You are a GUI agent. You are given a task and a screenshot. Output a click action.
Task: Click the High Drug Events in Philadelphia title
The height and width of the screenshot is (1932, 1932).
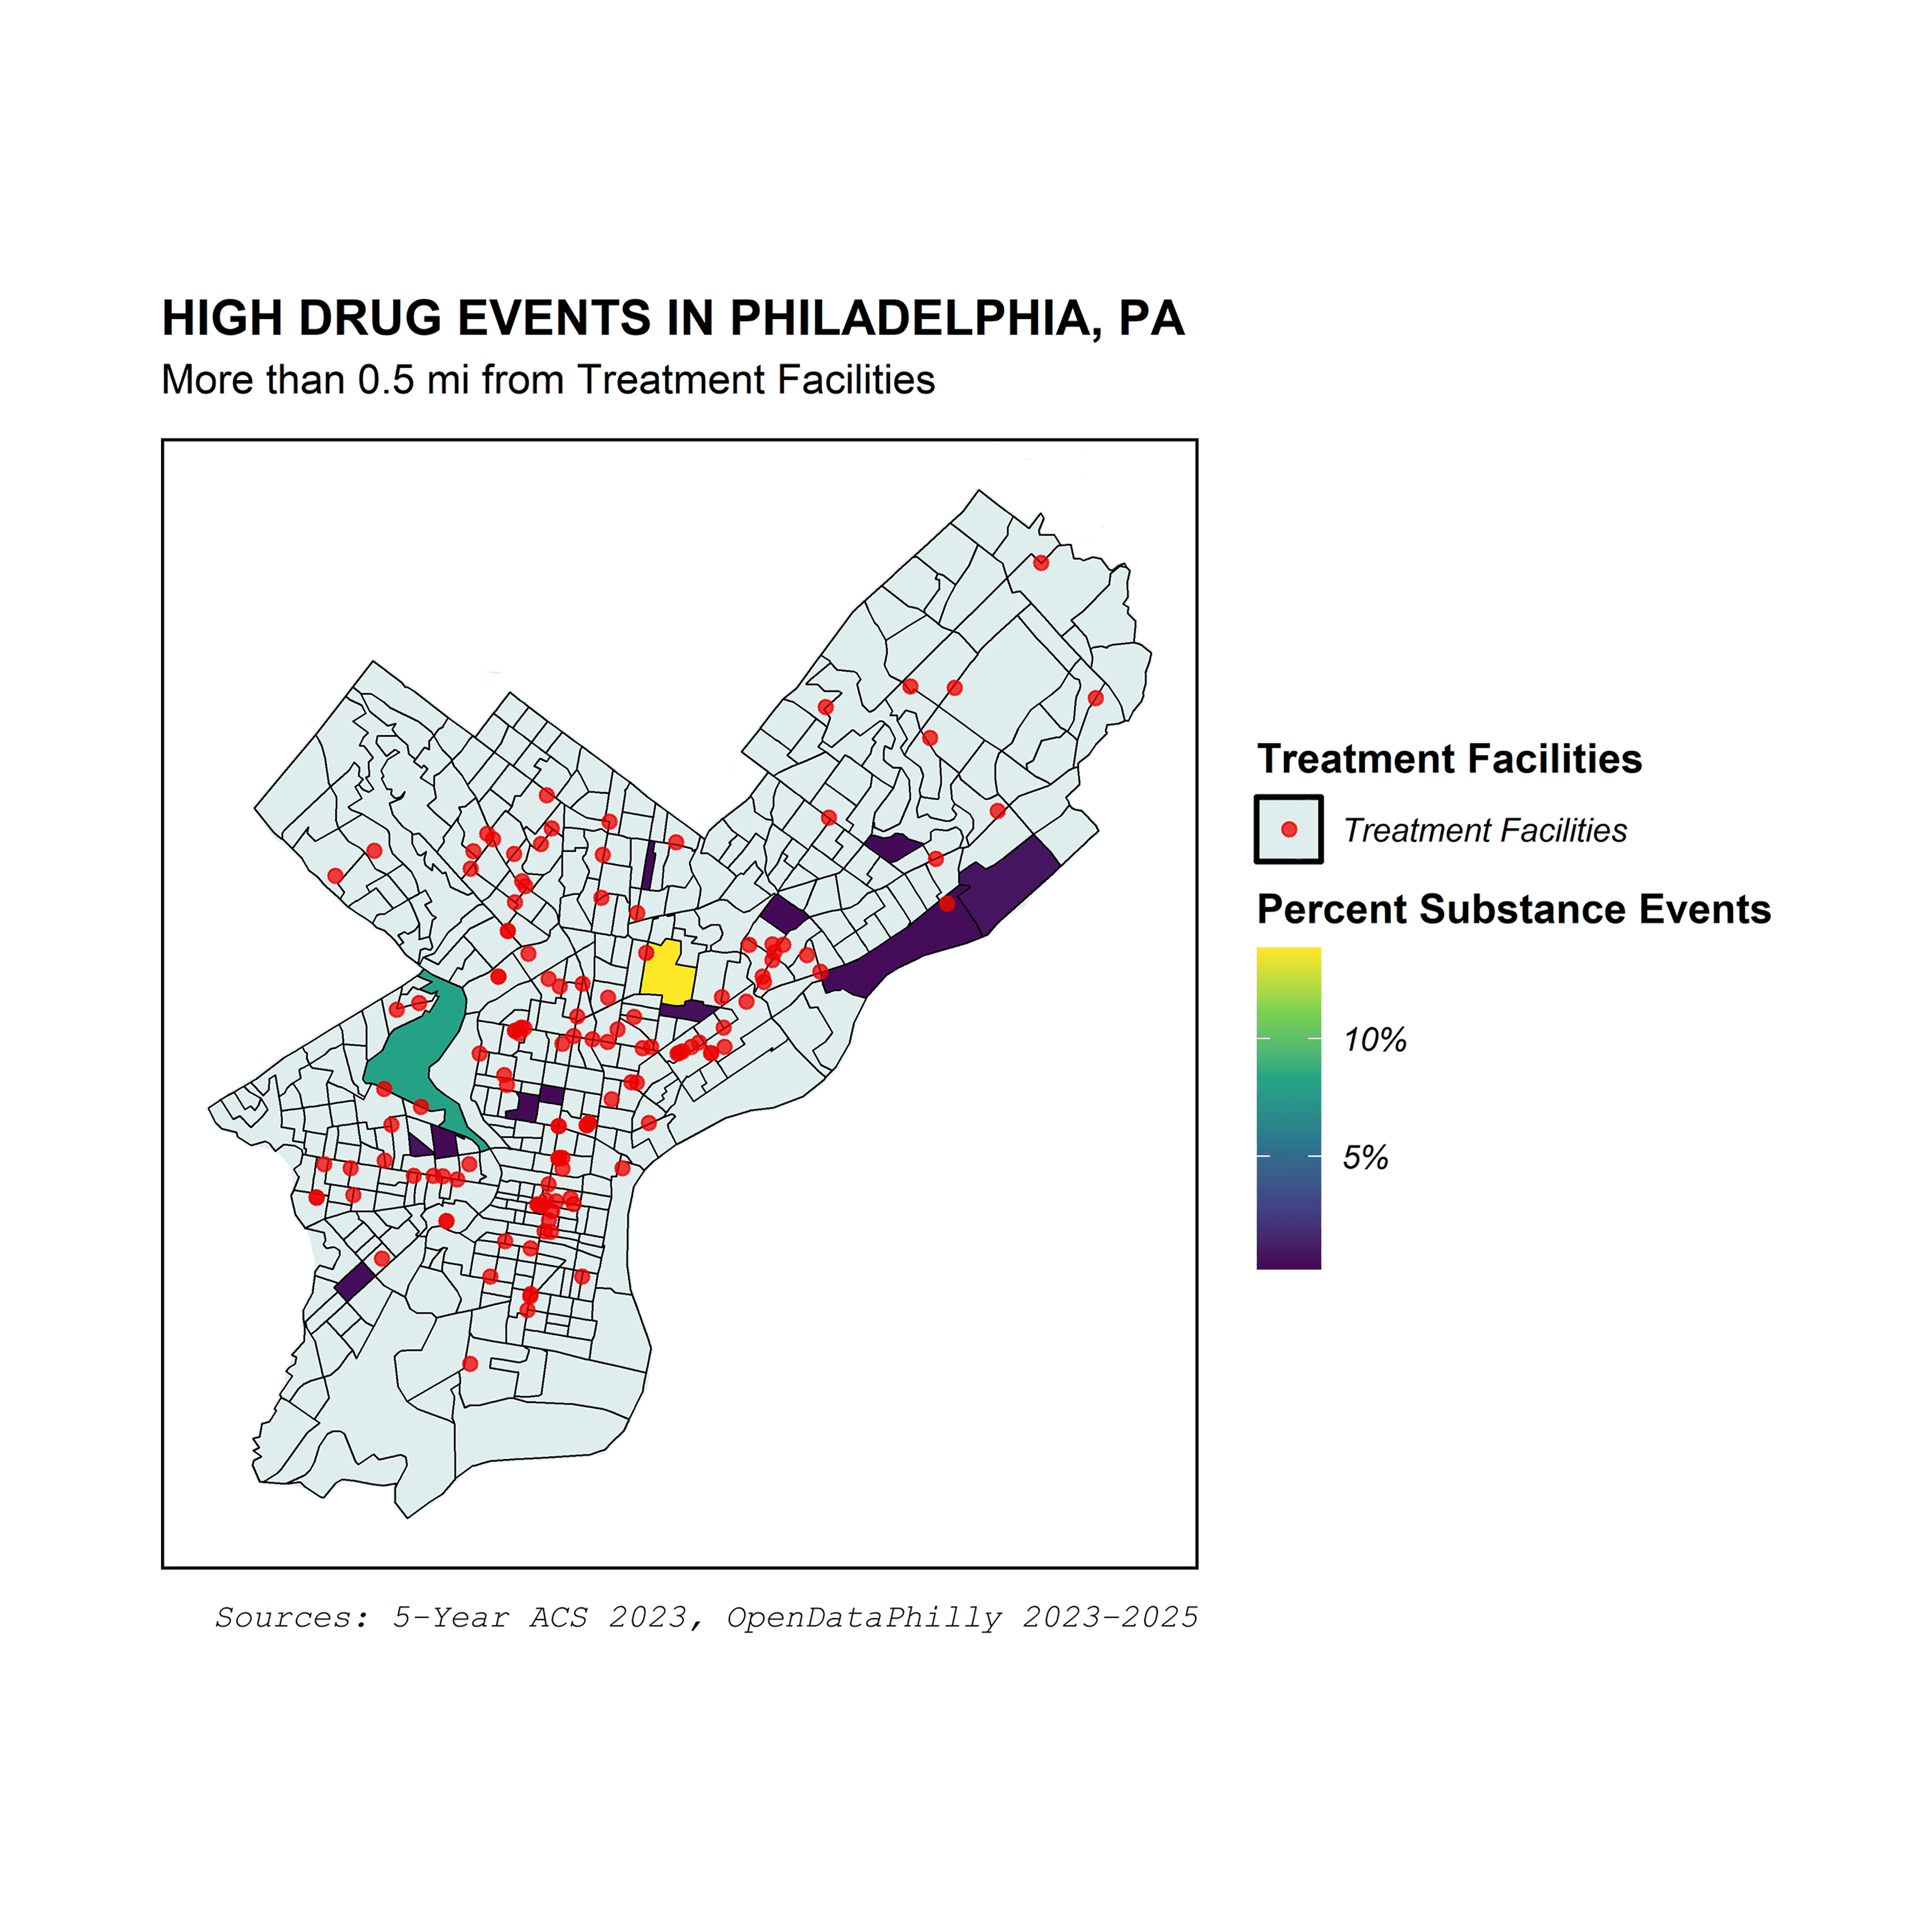(x=673, y=318)
